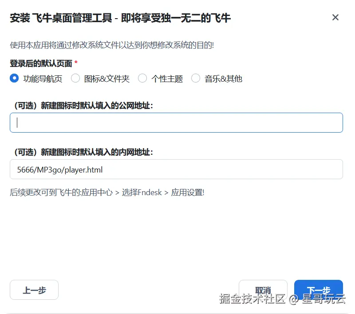The height and width of the screenshot is (314, 355).
Task: Cancel installation with 取消 button
Action: (263, 290)
